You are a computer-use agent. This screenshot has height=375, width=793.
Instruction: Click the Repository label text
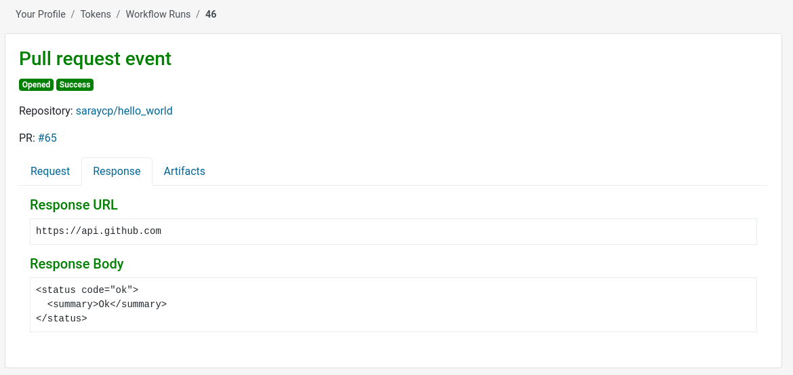(45, 111)
